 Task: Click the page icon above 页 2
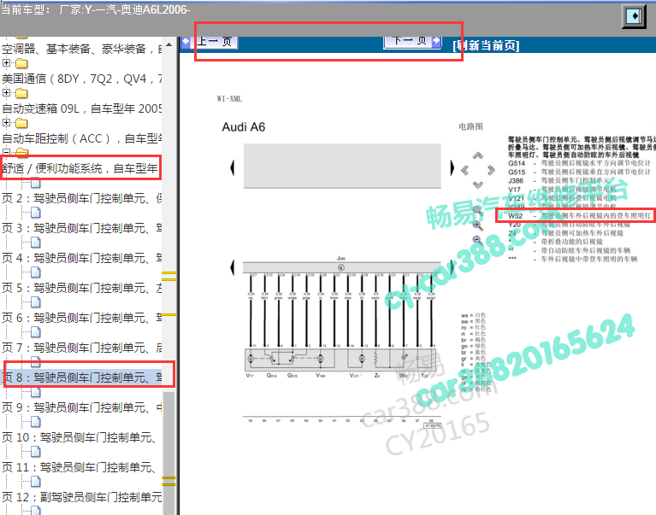tap(36, 184)
